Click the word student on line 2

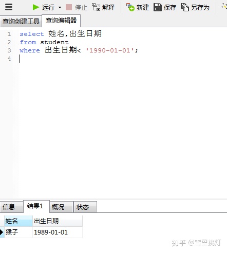54,42
